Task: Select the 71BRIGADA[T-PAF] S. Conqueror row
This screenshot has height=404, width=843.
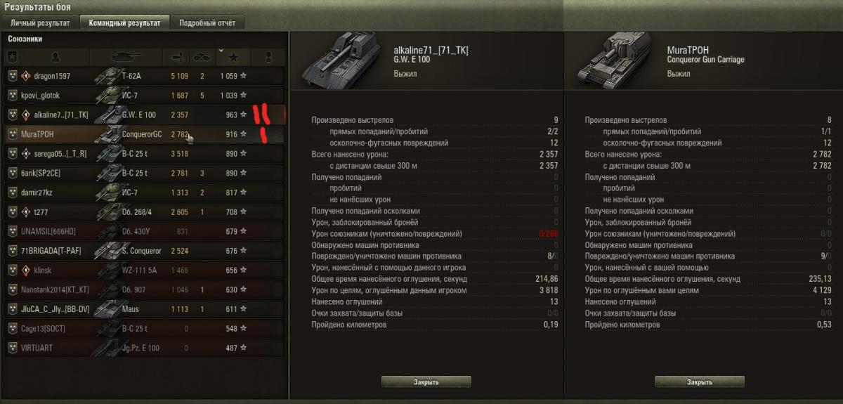Action: tap(145, 251)
